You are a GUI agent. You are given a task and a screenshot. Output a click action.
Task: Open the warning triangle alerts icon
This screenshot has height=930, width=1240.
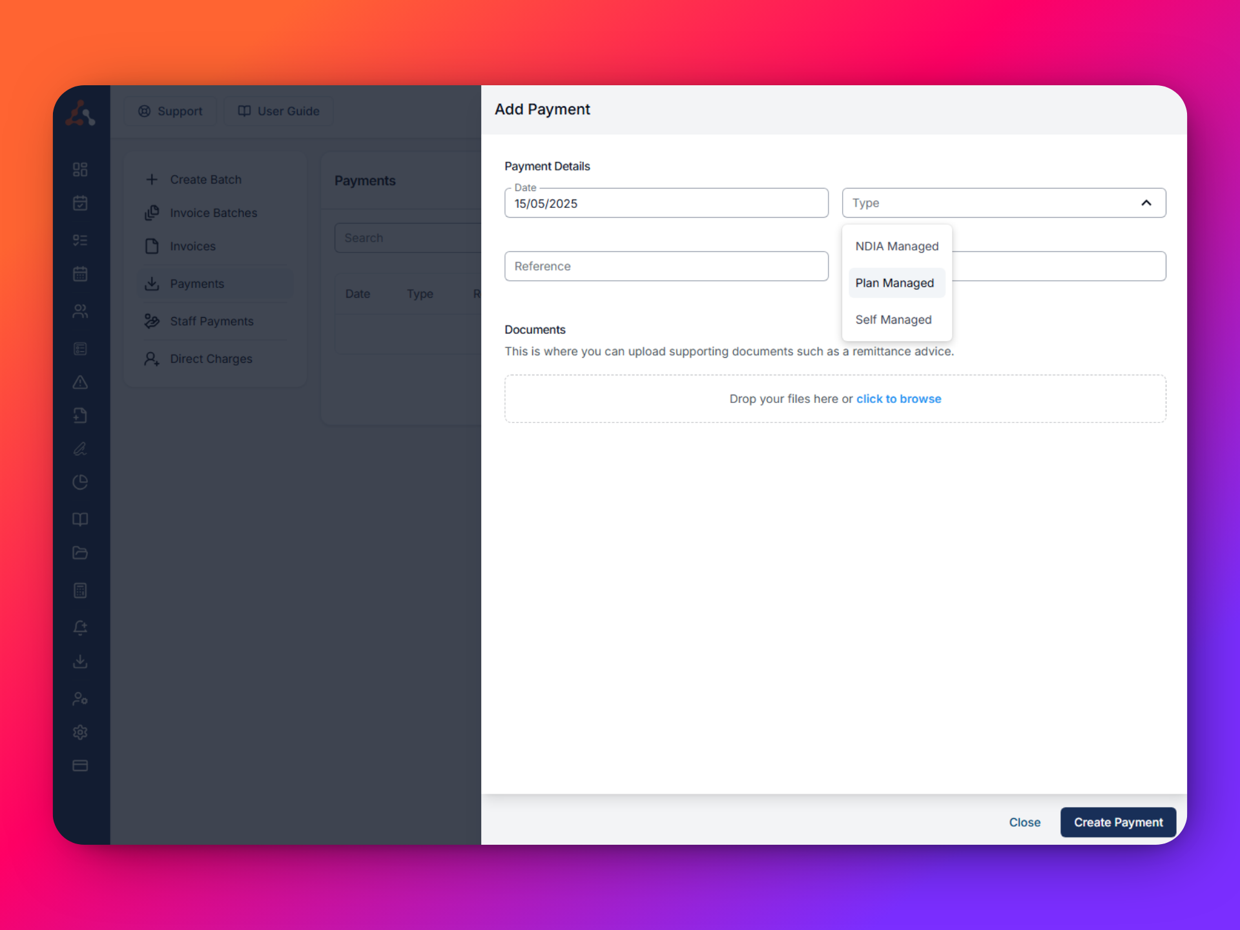click(x=80, y=382)
